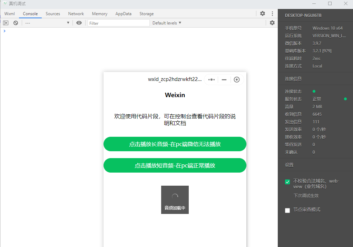Switch to the Network tab
The width and height of the screenshot is (353, 247).
[x=76, y=14]
